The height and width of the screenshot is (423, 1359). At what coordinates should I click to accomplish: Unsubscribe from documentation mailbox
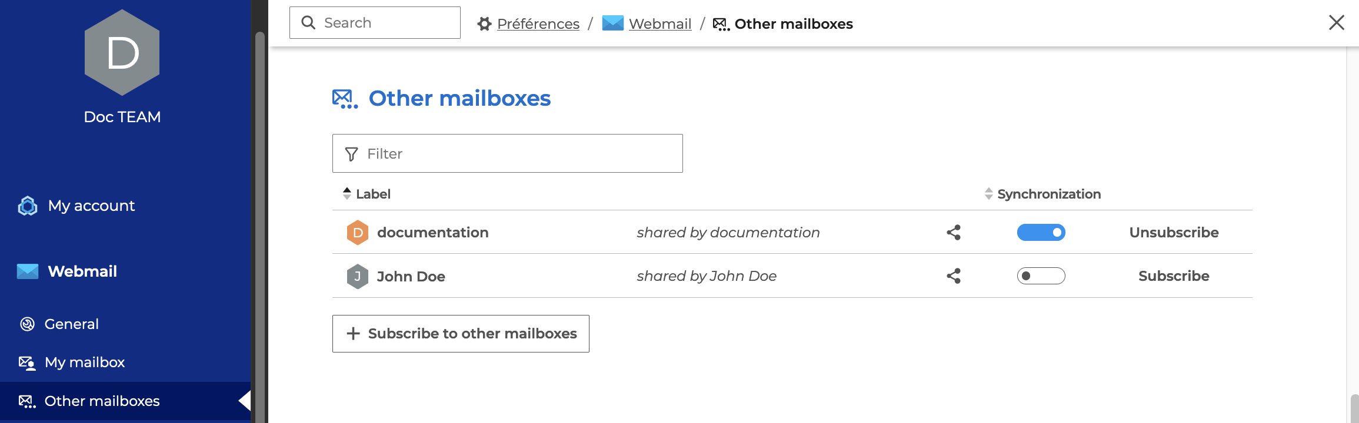(x=1174, y=233)
